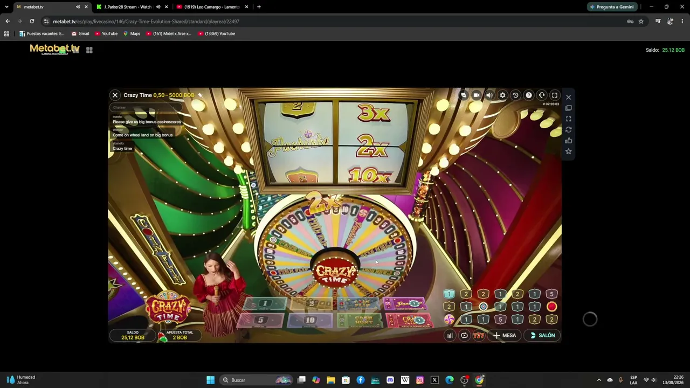Place bet on the 1 spot

(x=264, y=304)
